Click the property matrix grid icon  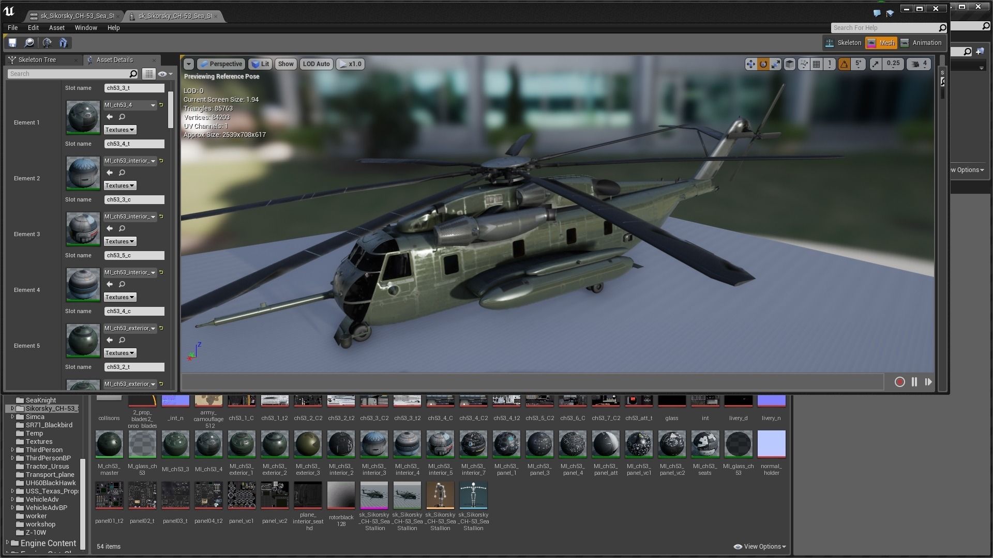point(149,74)
